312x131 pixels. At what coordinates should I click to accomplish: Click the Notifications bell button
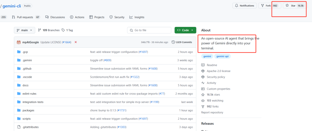pyautogui.click(x=244, y=5)
